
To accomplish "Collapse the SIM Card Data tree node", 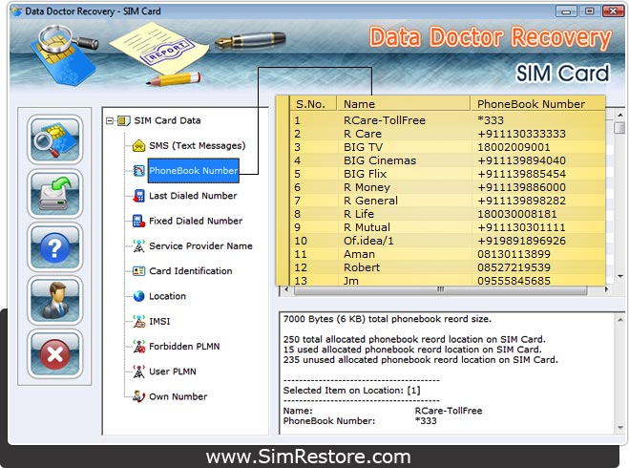I will [111, 121].
